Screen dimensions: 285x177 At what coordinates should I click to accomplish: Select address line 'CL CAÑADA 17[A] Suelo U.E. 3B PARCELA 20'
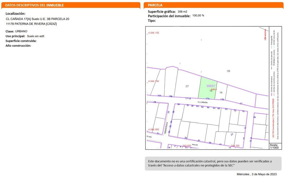(x=38, y=19)
